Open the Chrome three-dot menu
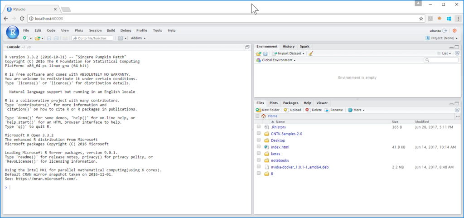Viewport: 464px width, 218px height. [458, 19]
